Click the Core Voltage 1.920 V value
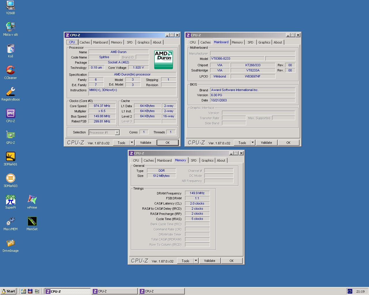The image size is (369, 295). [x=138, y=67]
